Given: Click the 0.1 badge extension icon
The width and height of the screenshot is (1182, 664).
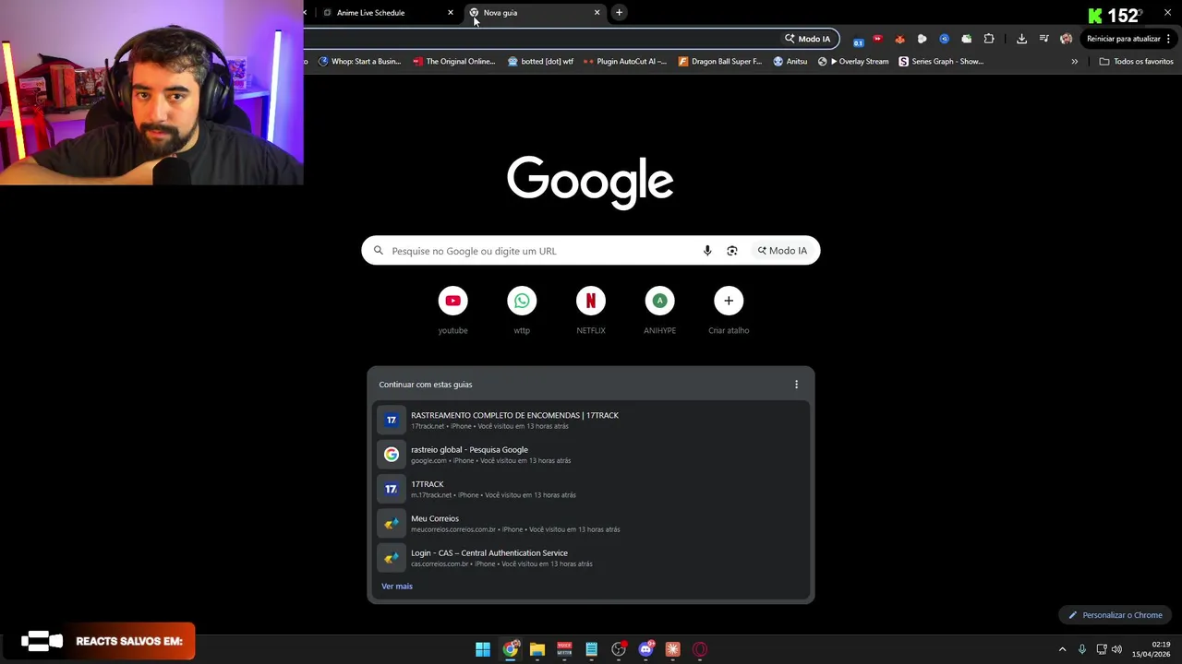Looking at the screenshot, I should [858, 40].
